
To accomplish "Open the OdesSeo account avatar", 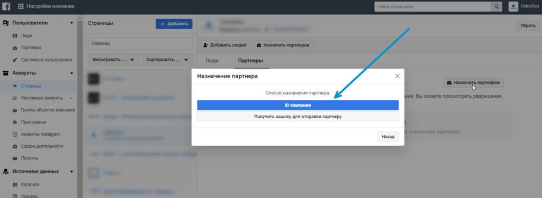I will (x=513, y=6).
